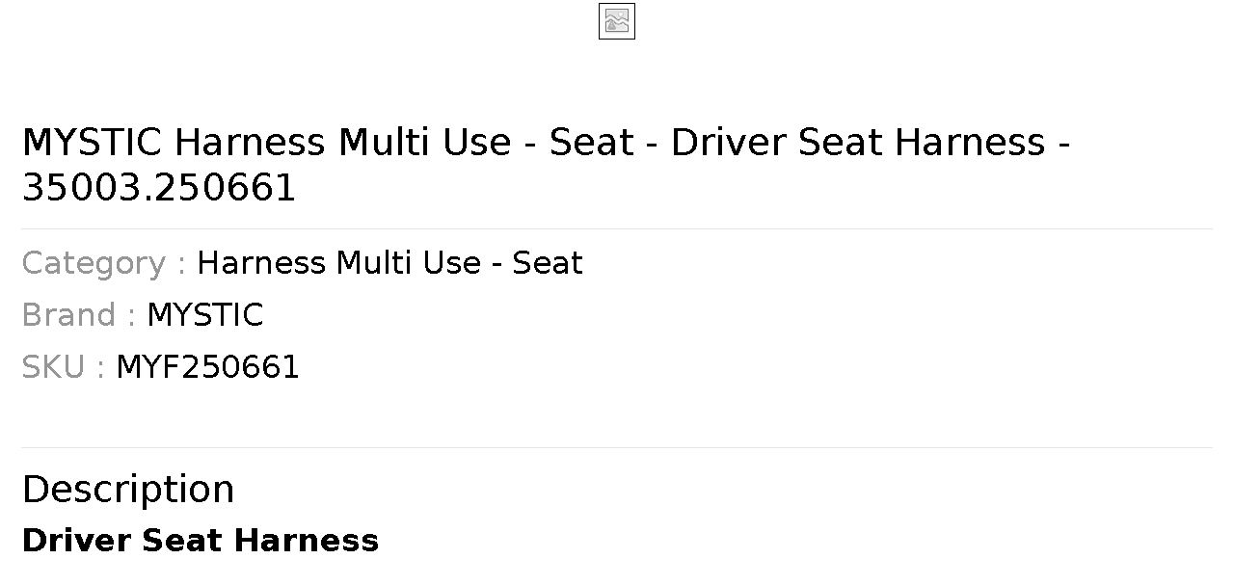Click Driver Seat Harness phrase within the title
This screenshot has width=1234, height=586.
coord(858,143)
